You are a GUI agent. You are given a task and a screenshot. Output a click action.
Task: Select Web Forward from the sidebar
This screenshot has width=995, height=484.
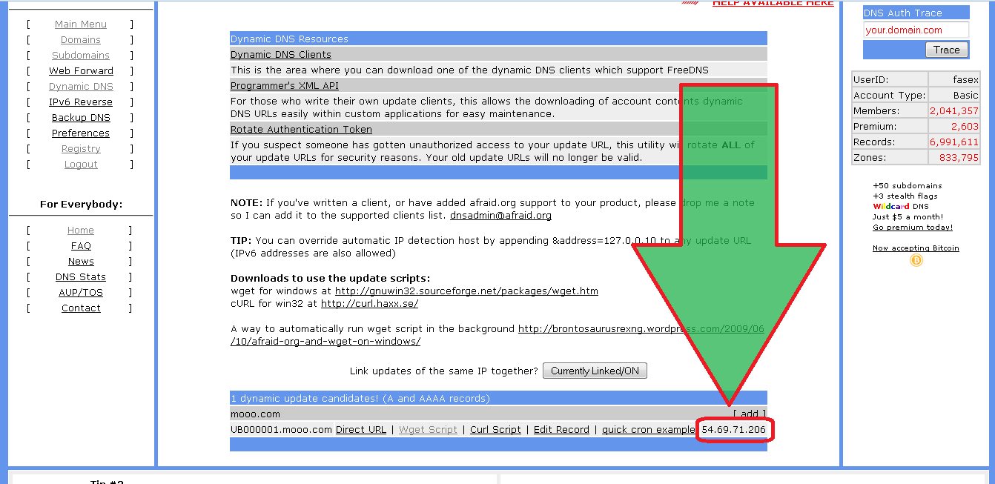(81, 71)
